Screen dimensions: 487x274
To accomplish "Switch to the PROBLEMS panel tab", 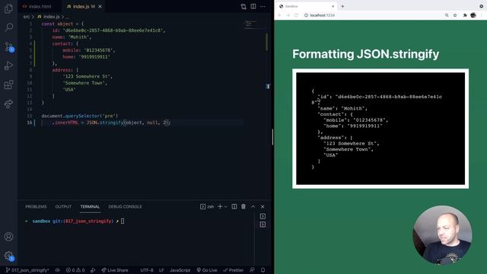I will click(x=36, y=206).
